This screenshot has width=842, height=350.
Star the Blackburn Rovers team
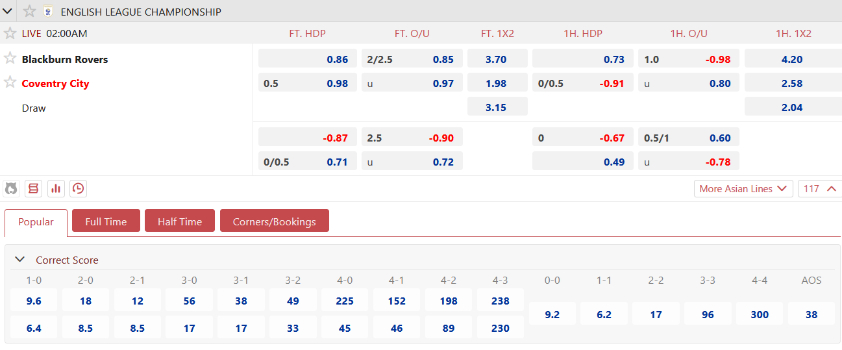pos(10,58)
